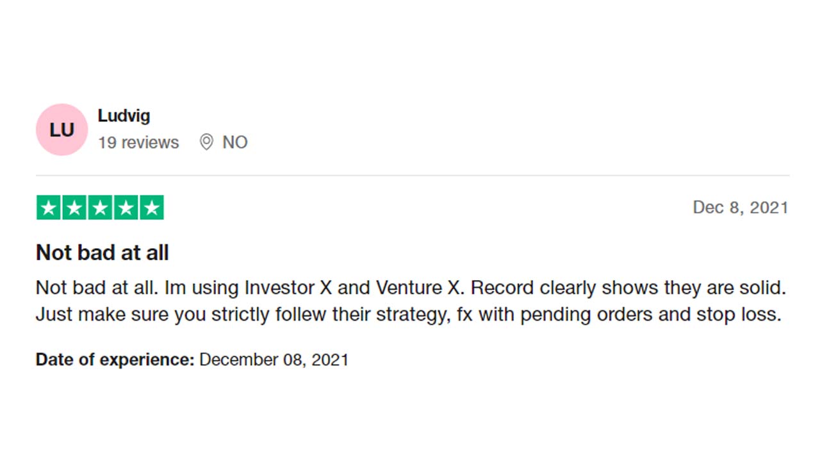Click the Dec 8, 2021 review date
820x468 pixels.
(x=740, y=208)
